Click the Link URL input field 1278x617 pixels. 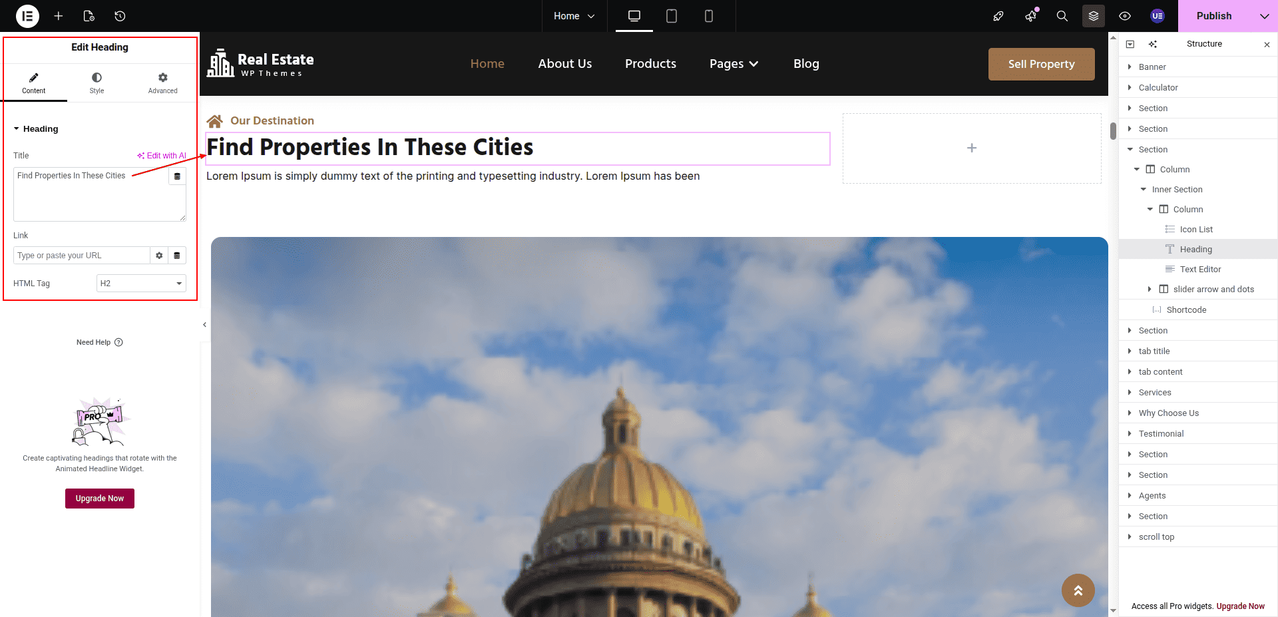coord(81,256)
